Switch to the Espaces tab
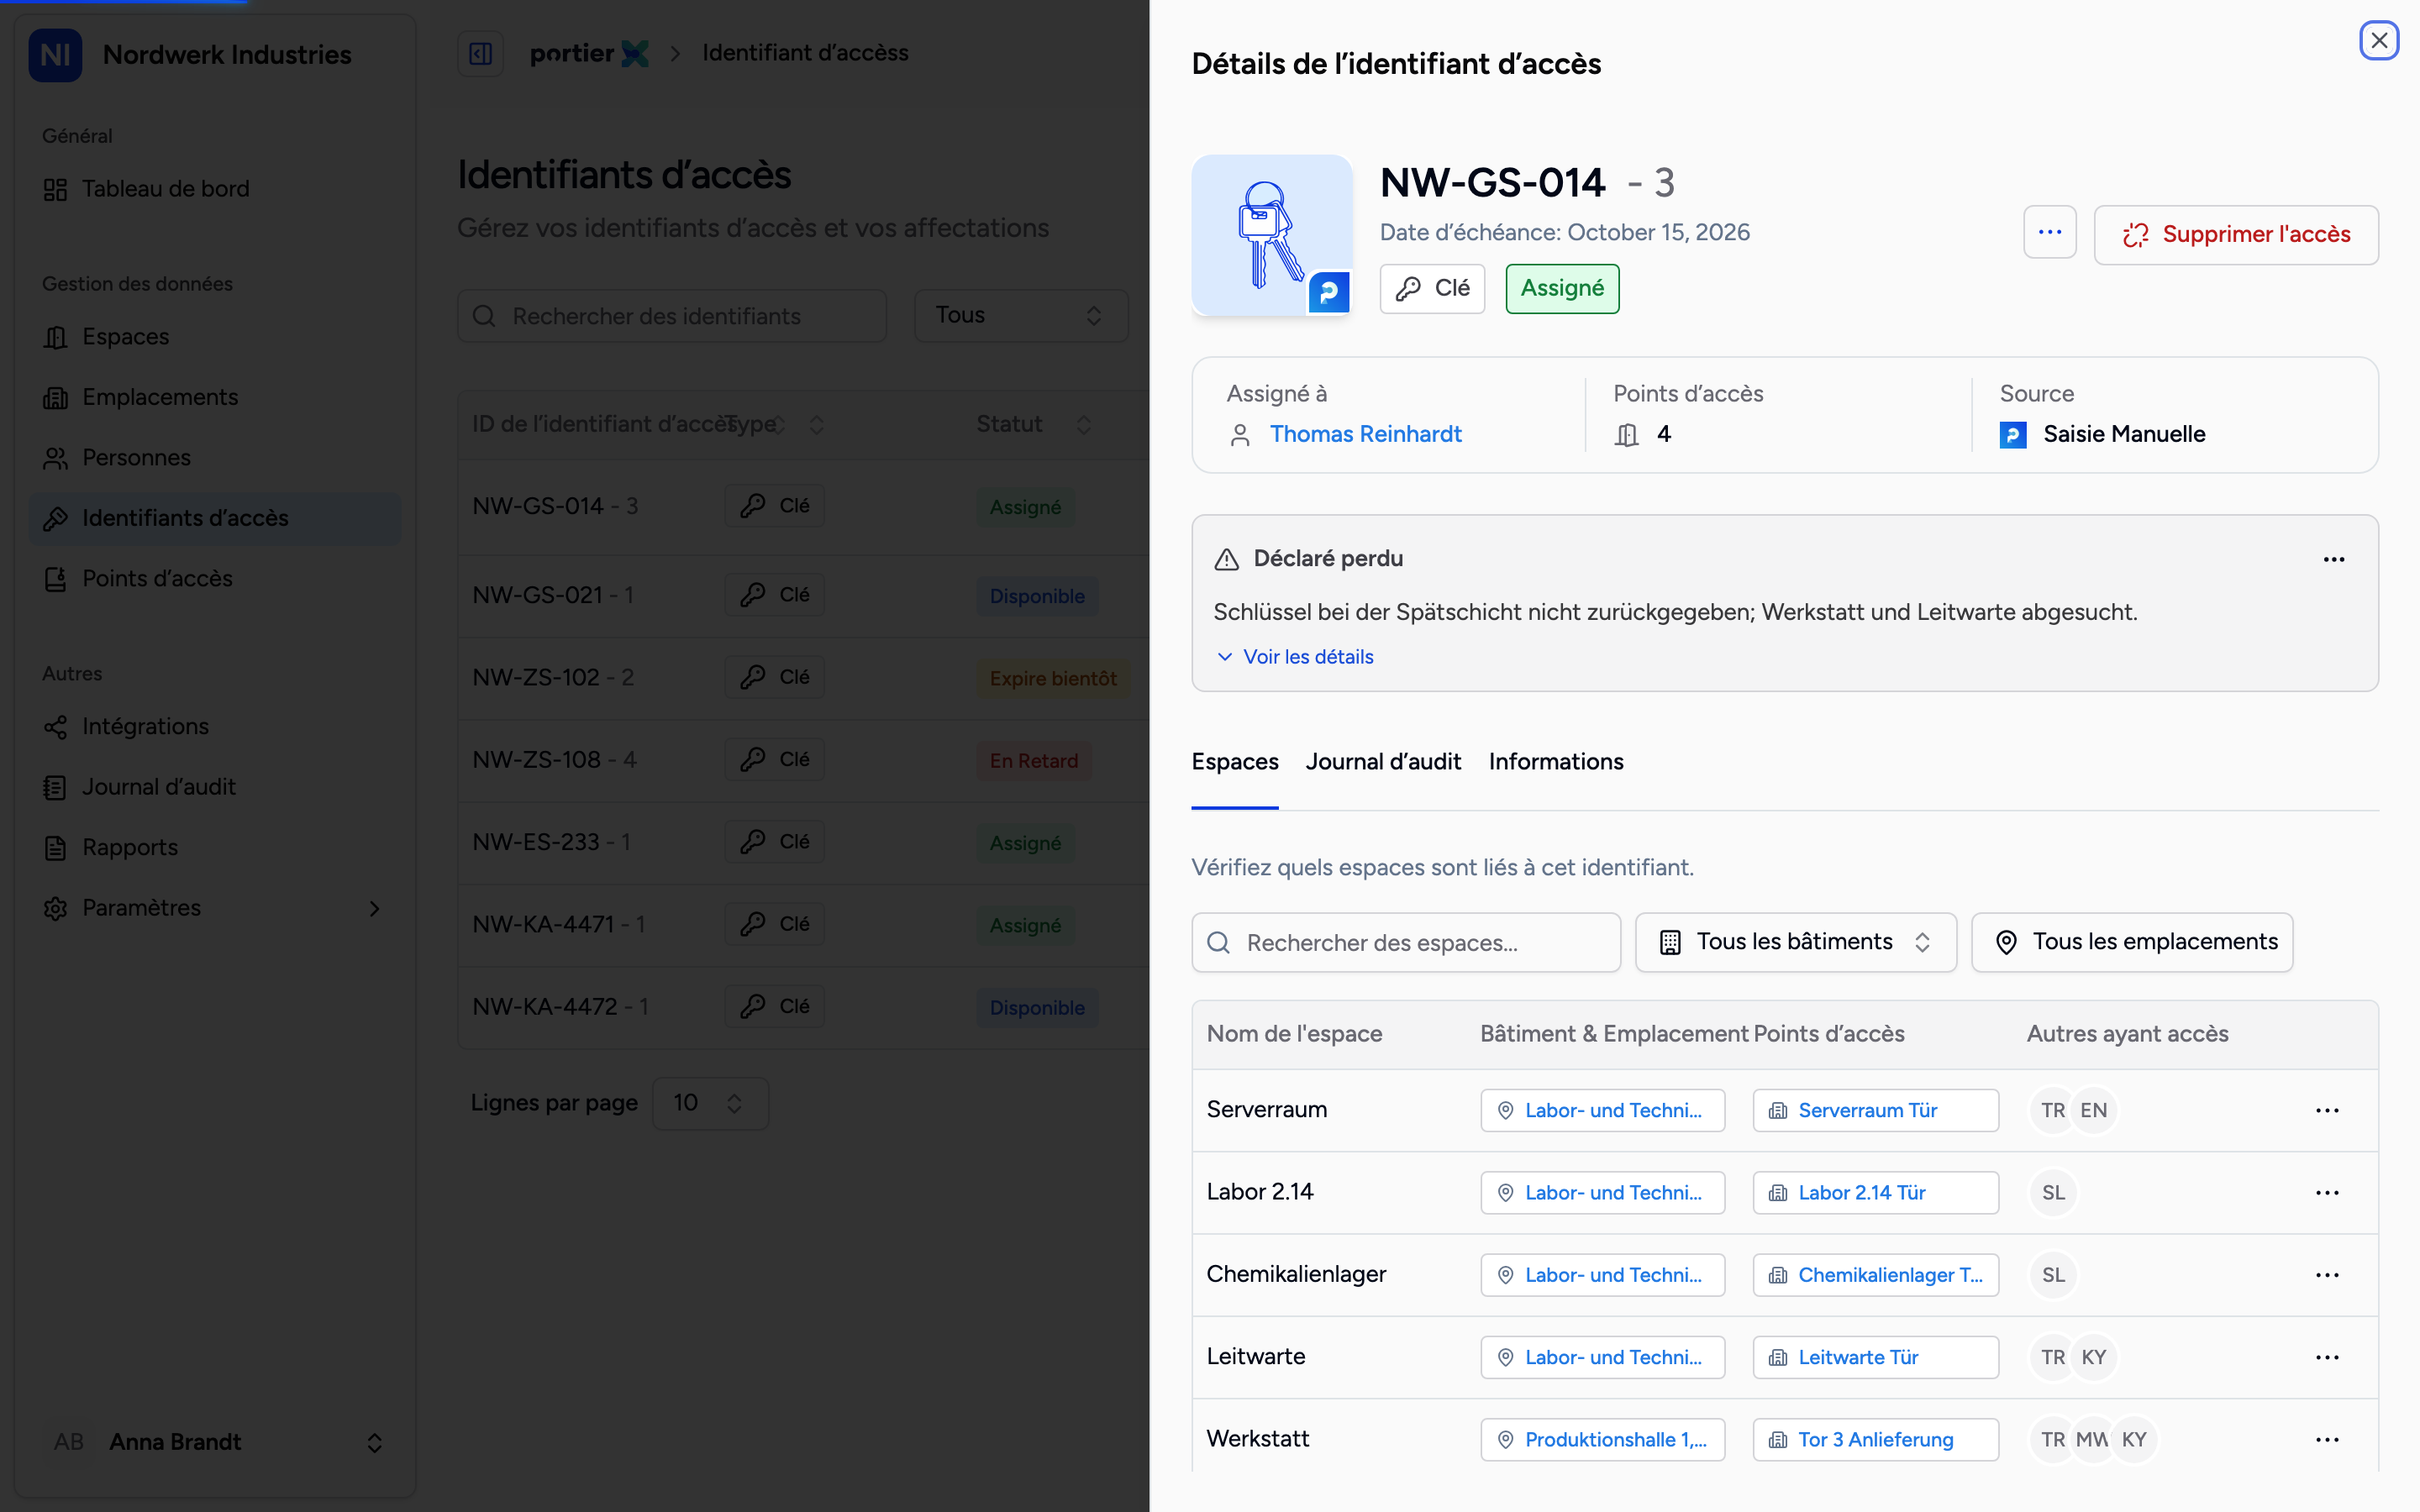 (1234, 762)
